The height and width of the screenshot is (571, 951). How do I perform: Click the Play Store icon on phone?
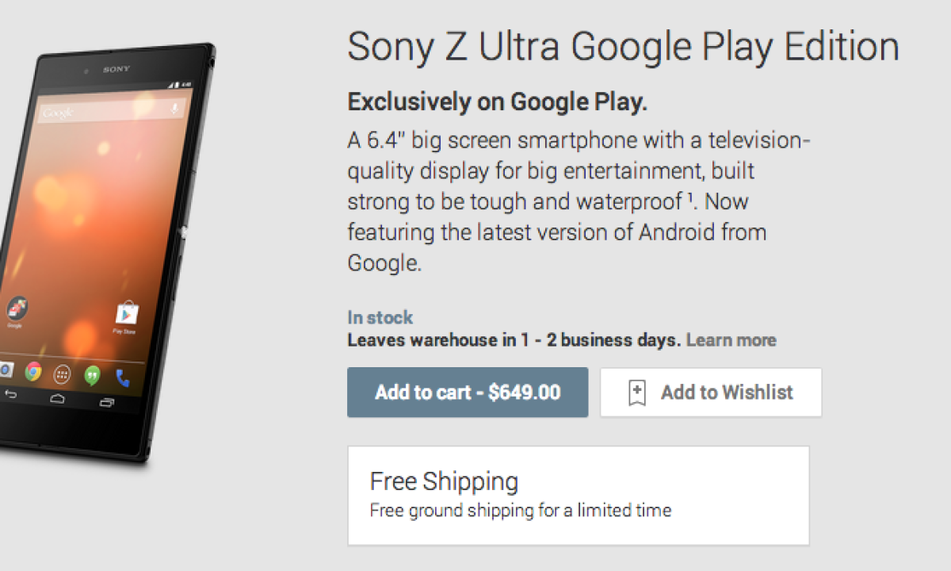pos(126,314)
